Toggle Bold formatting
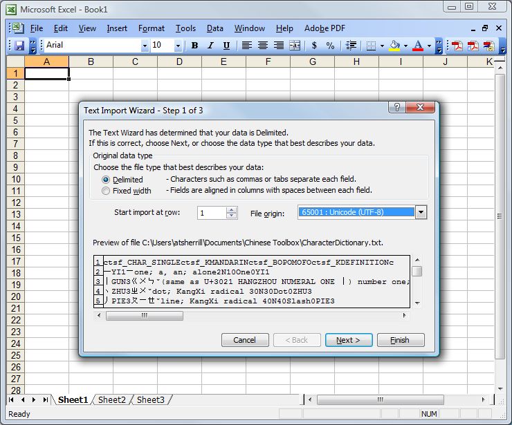This screenshot has height=425, width=512. pos(194,46)
